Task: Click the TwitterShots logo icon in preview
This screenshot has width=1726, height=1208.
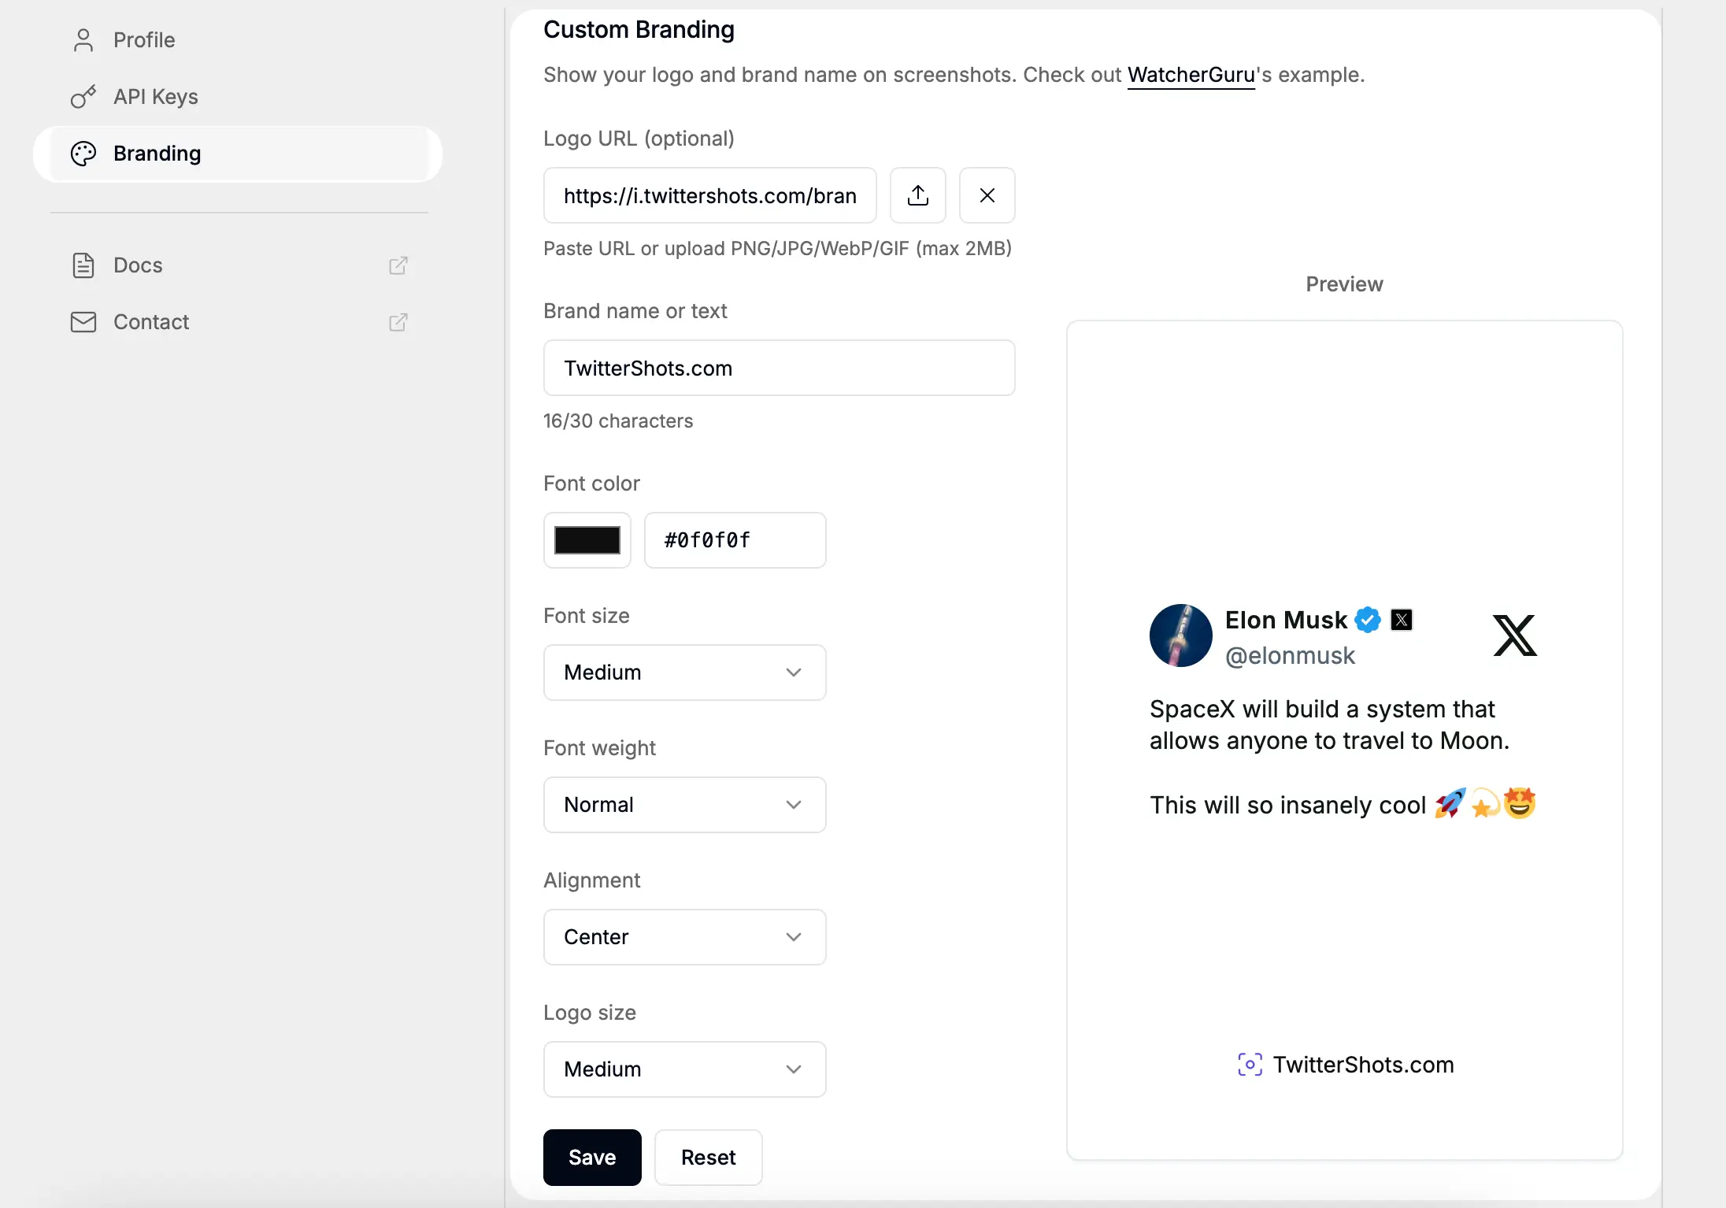Action: [x=1250, y=1065]
